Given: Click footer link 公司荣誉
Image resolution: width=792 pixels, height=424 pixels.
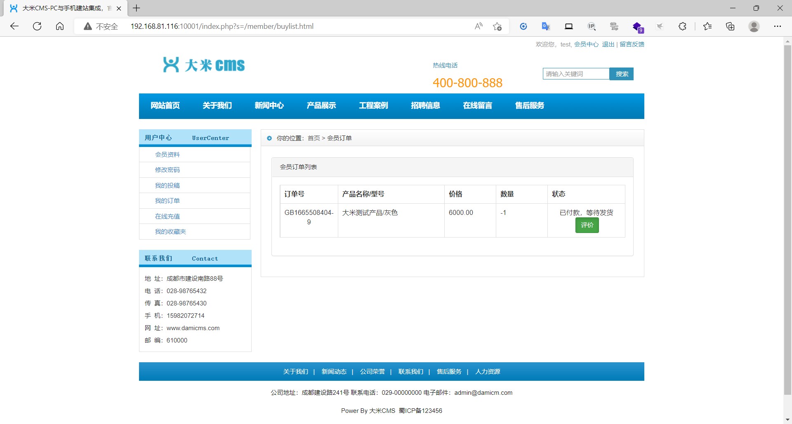Looking at the screenshot, I should [372, 372].
